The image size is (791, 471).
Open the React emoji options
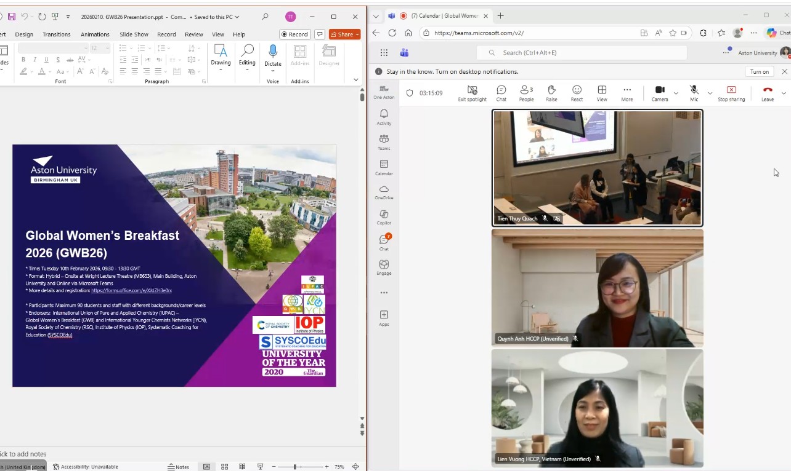(x=577, y=93)
